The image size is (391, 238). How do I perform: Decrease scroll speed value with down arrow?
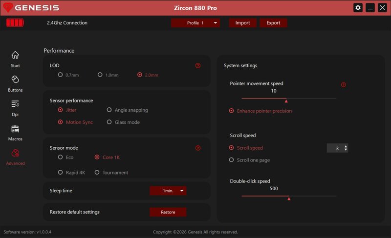coord(346,150)
